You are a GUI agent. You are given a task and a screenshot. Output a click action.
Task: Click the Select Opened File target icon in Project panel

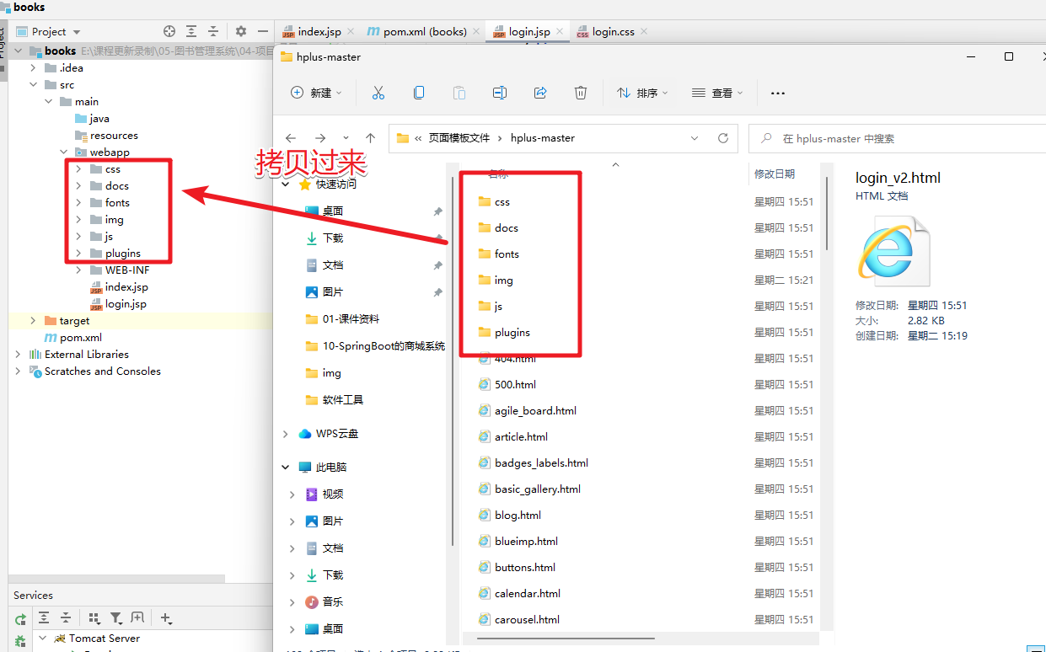tap(169, 31)
